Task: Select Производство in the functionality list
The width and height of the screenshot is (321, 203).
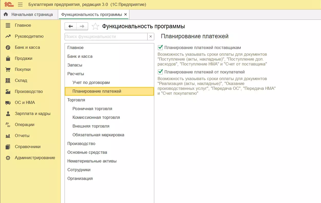Action: point(109,143)
